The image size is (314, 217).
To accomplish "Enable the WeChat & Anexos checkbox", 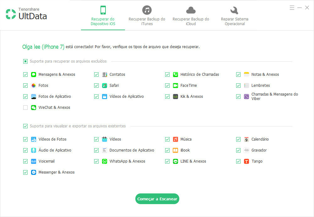I will click(x=25, y=108).
